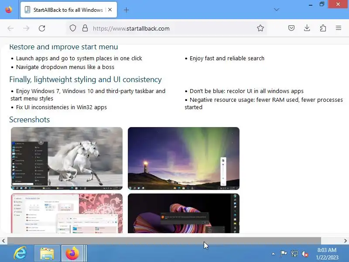Open tracking protection shield info
349x262 pixels.
click(73, 28)
